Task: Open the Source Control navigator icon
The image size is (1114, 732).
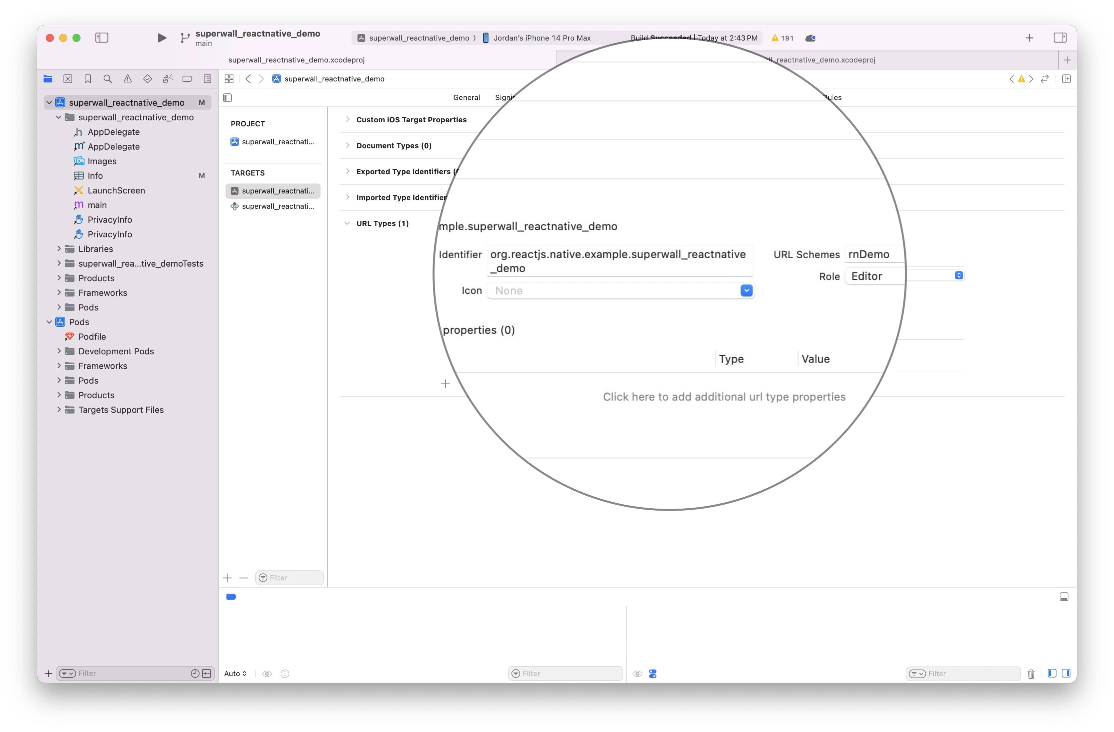Action: click(68, 79)
